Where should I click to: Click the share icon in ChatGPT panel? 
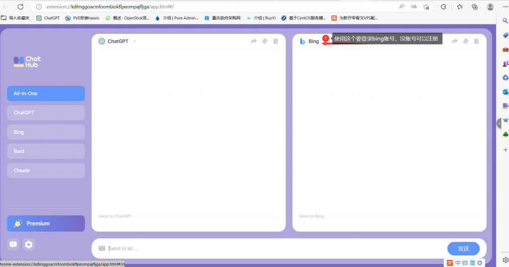click(254, 41)
